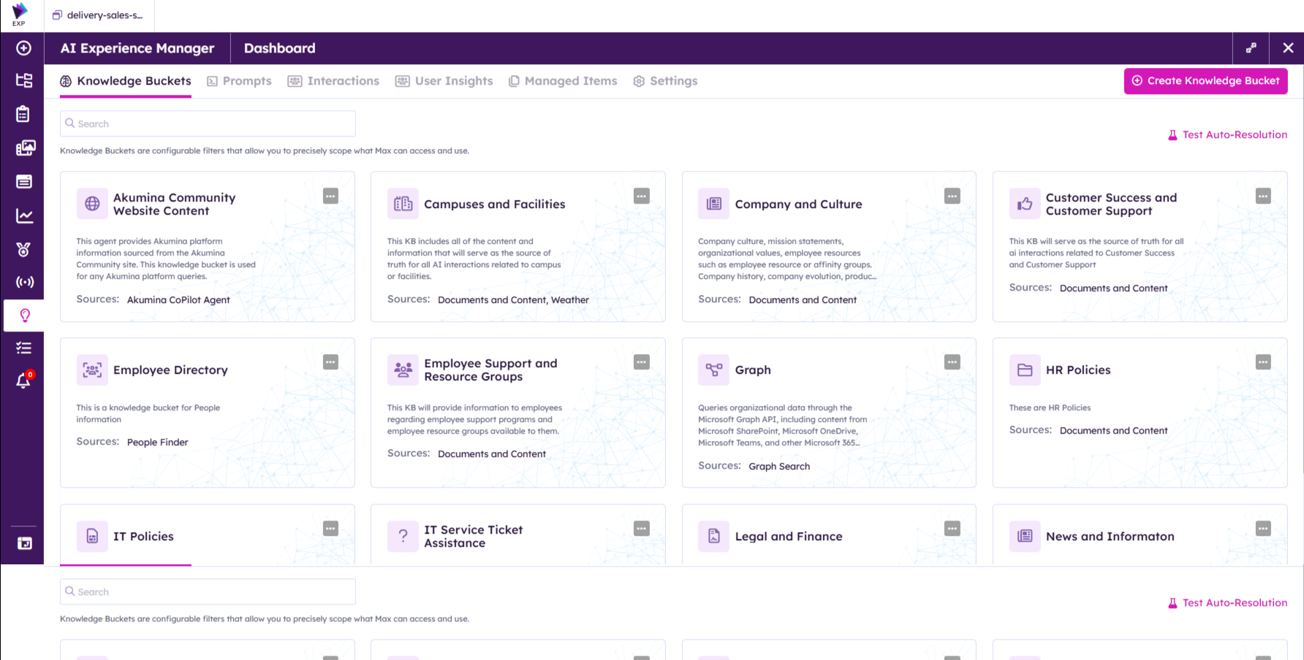Click the EXP logo icon
Image resolution: width=1304 pixels, height=660 pixels.
click(x=20, y=14)
